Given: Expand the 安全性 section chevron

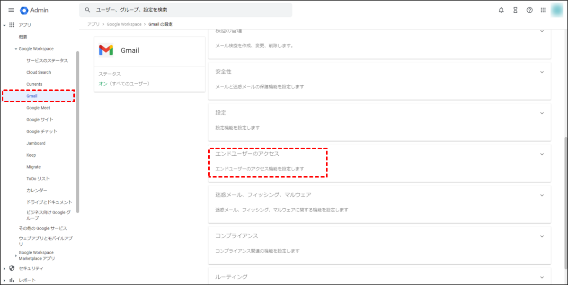Looking at the screenshot, I should [542, 72].
